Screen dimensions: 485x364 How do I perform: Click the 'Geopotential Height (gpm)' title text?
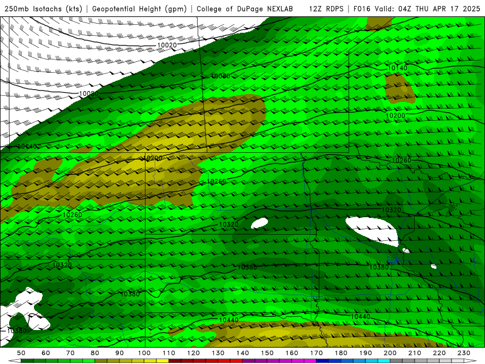click(139, 9)
